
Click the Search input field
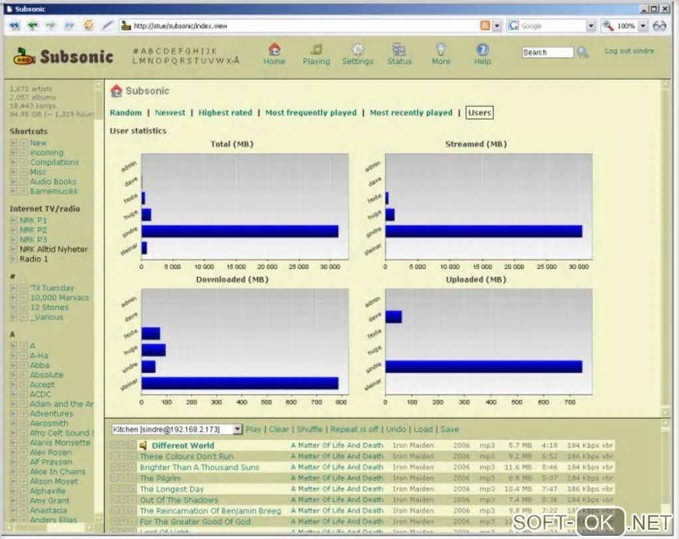547,53
